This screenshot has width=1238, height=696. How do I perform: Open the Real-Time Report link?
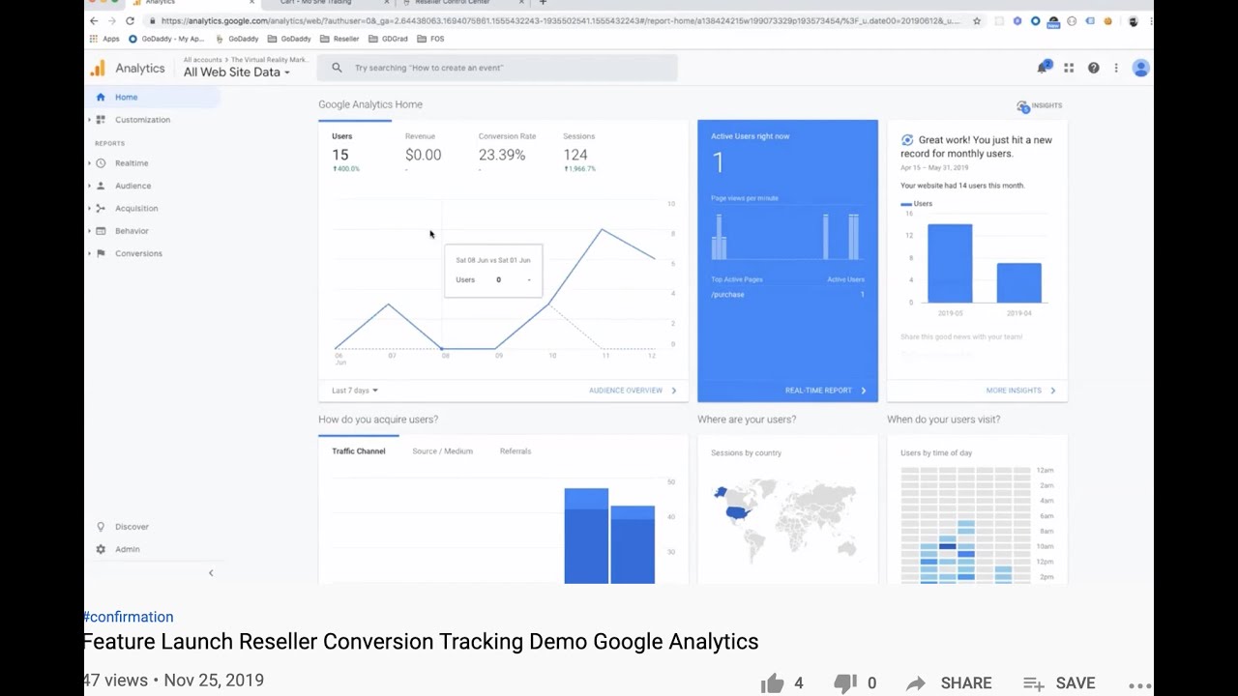tap(825, 391)
